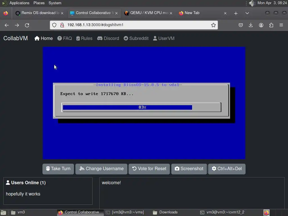Go back to the previous page
Viewport: 288px width, 216px height.
pyautogui.click(x=7, y=25)
